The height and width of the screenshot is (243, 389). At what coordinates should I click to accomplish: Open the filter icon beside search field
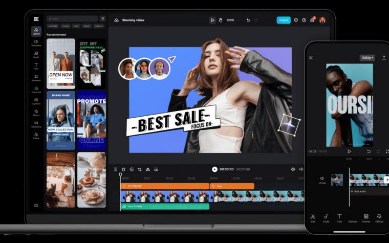pos(102,19)
